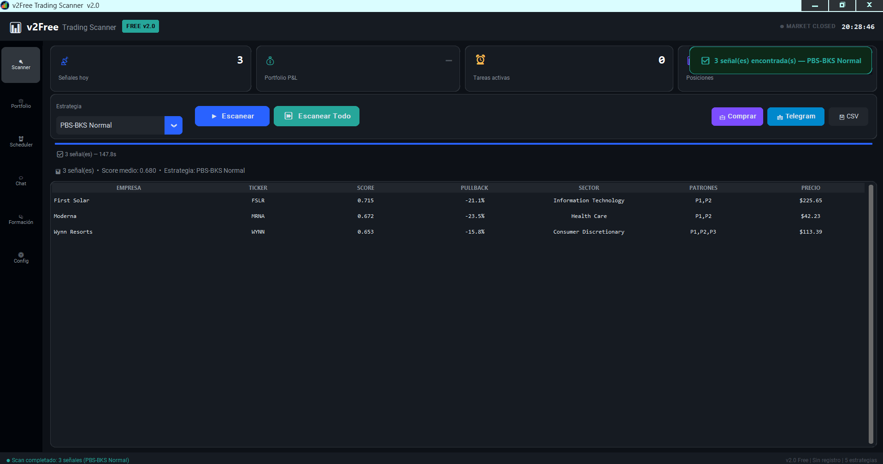Open the Chat panel from the sidebar

pyautogui.click(x=21, y=181)
